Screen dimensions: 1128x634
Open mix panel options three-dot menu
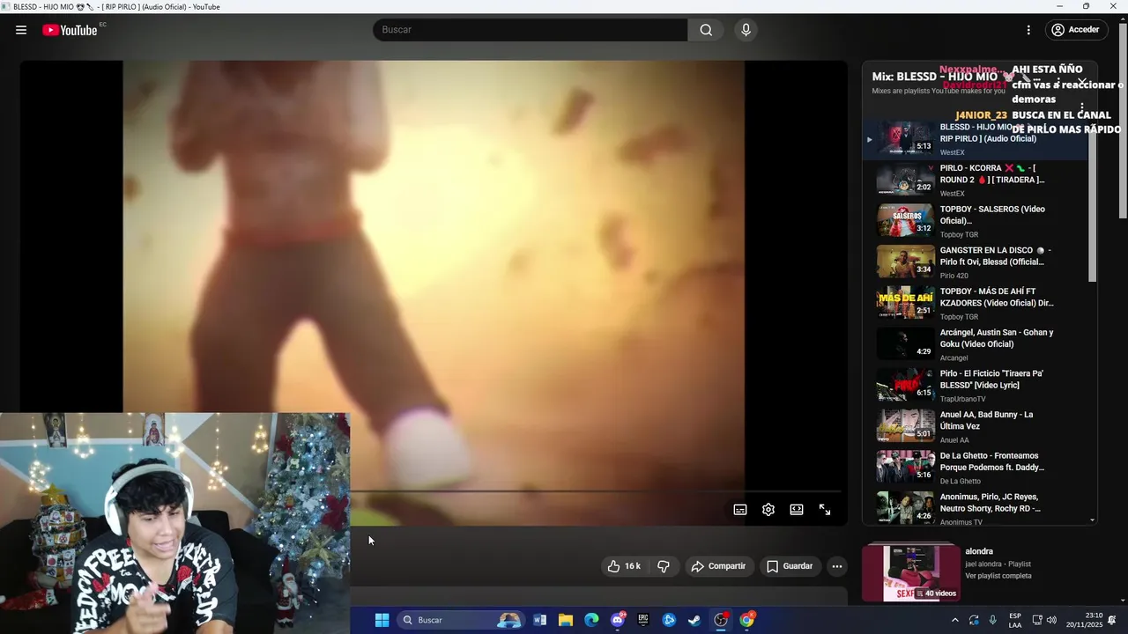pos(1082,108)
